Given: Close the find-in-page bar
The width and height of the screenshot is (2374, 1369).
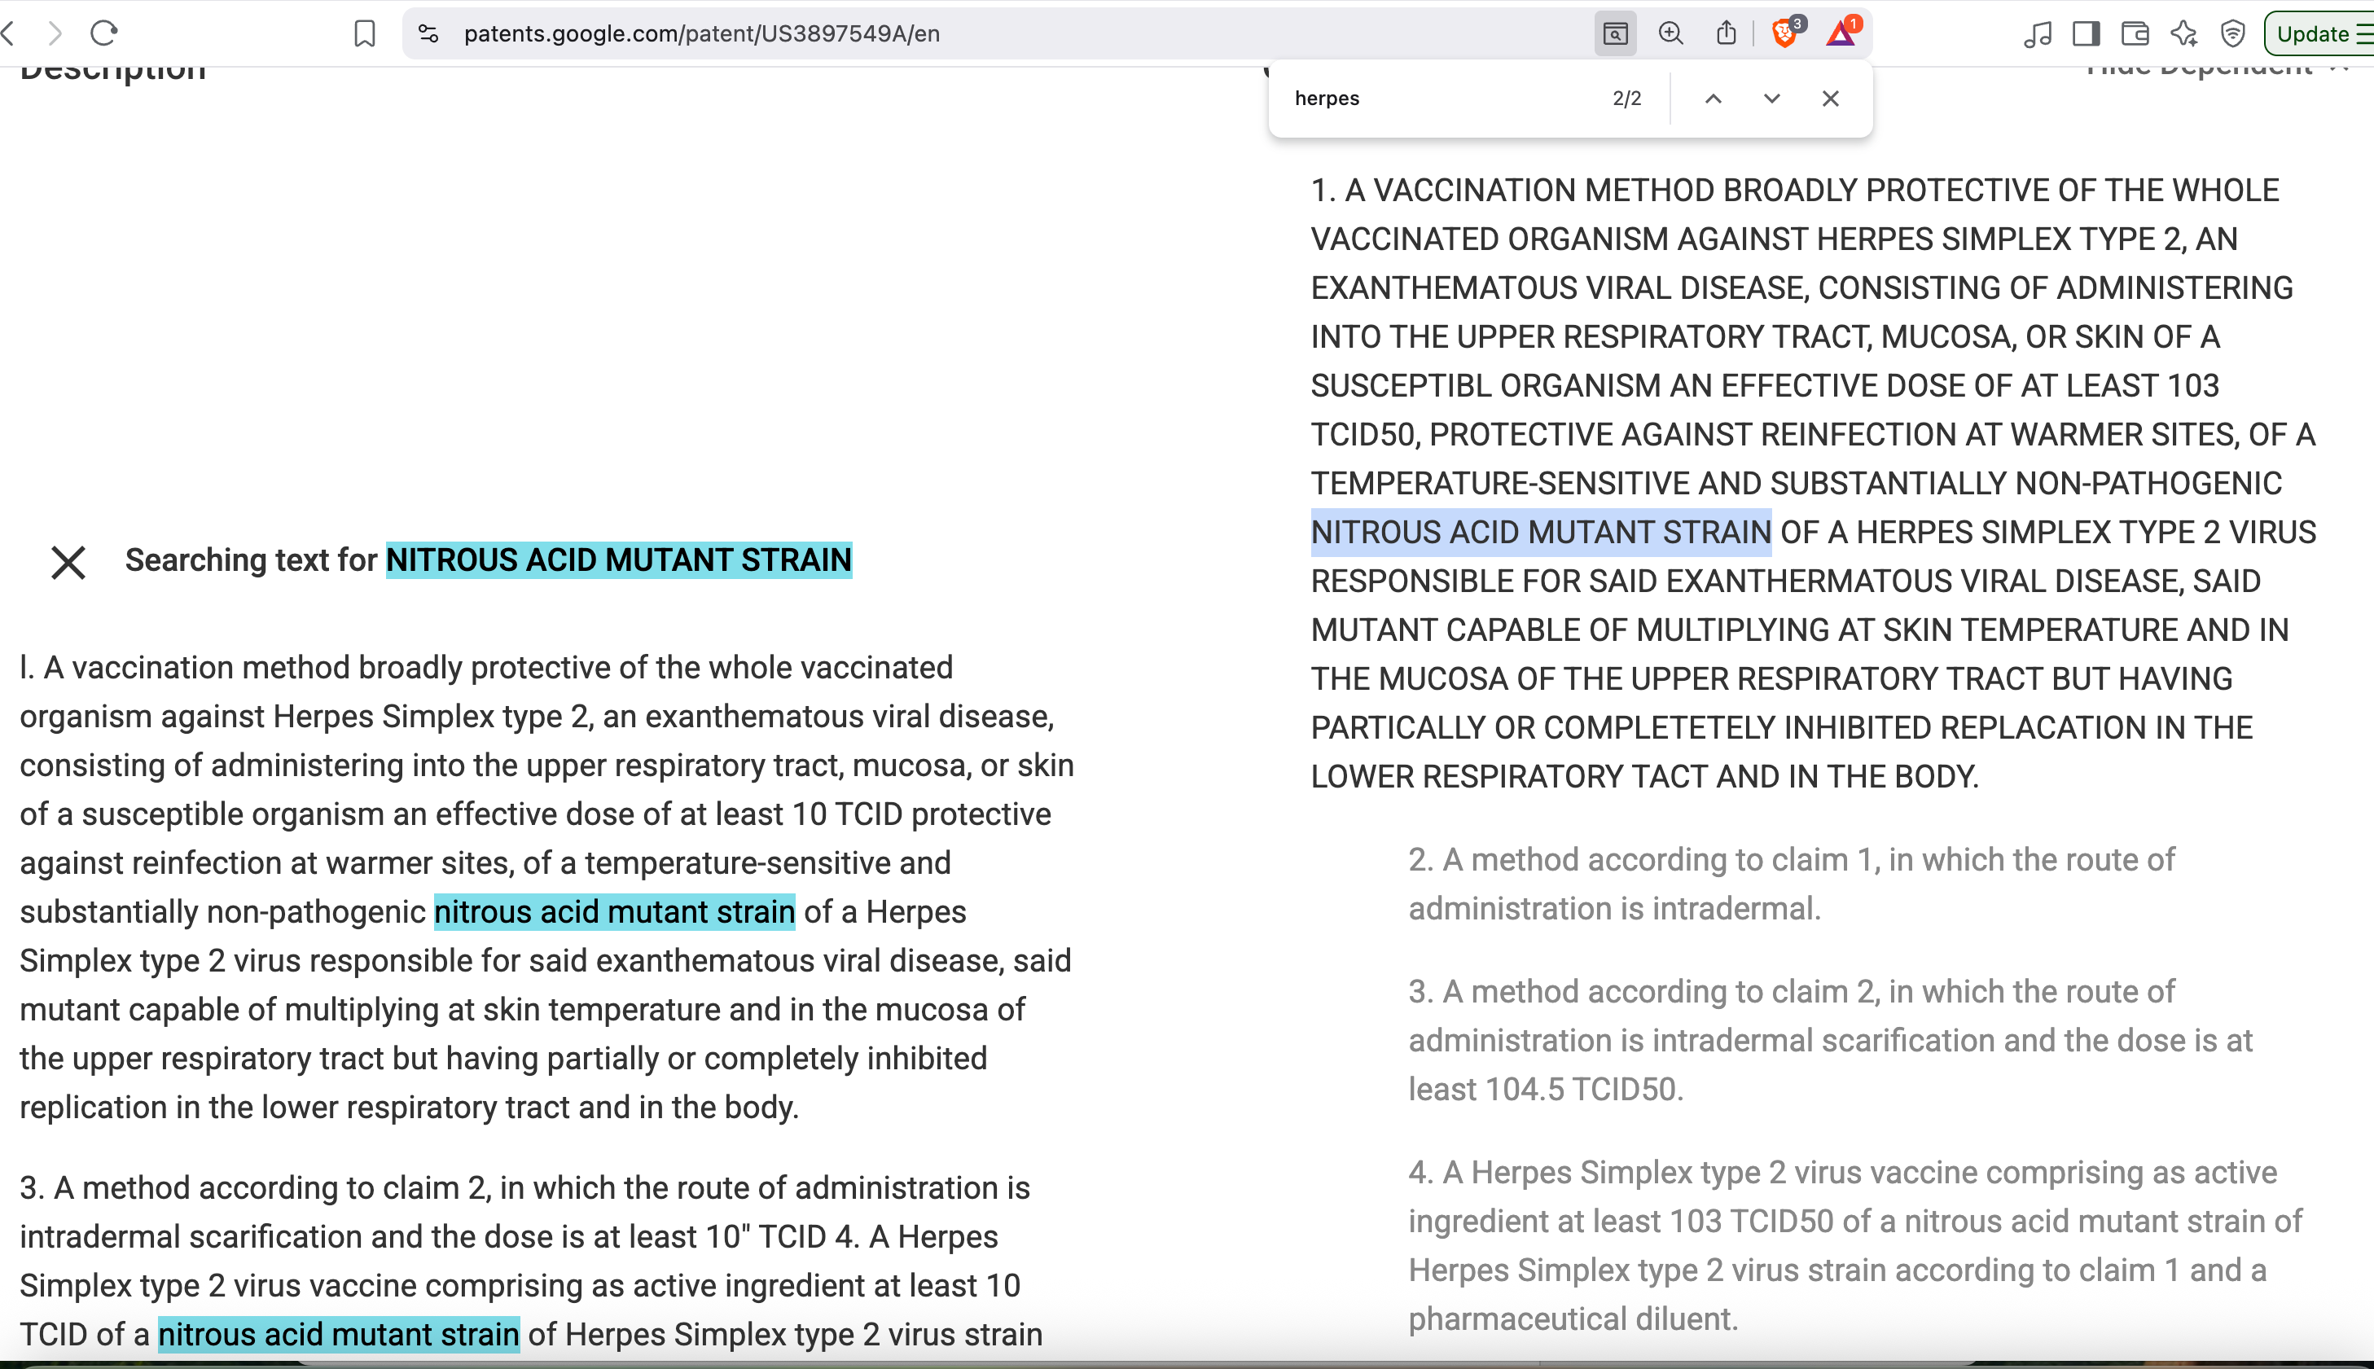Looking at the screenshot, I should click(1830, 99).
